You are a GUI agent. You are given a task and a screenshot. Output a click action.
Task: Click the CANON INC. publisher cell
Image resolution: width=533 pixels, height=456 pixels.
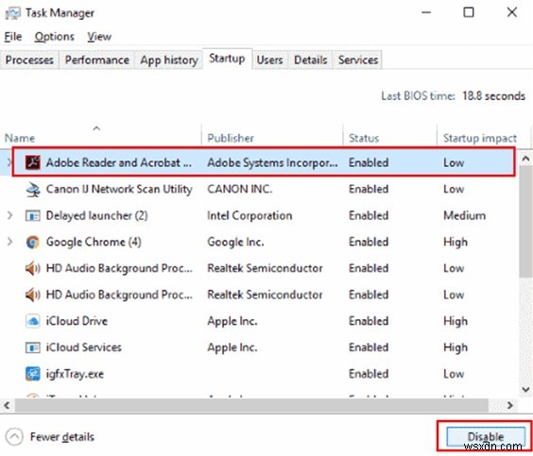[240, 189]
